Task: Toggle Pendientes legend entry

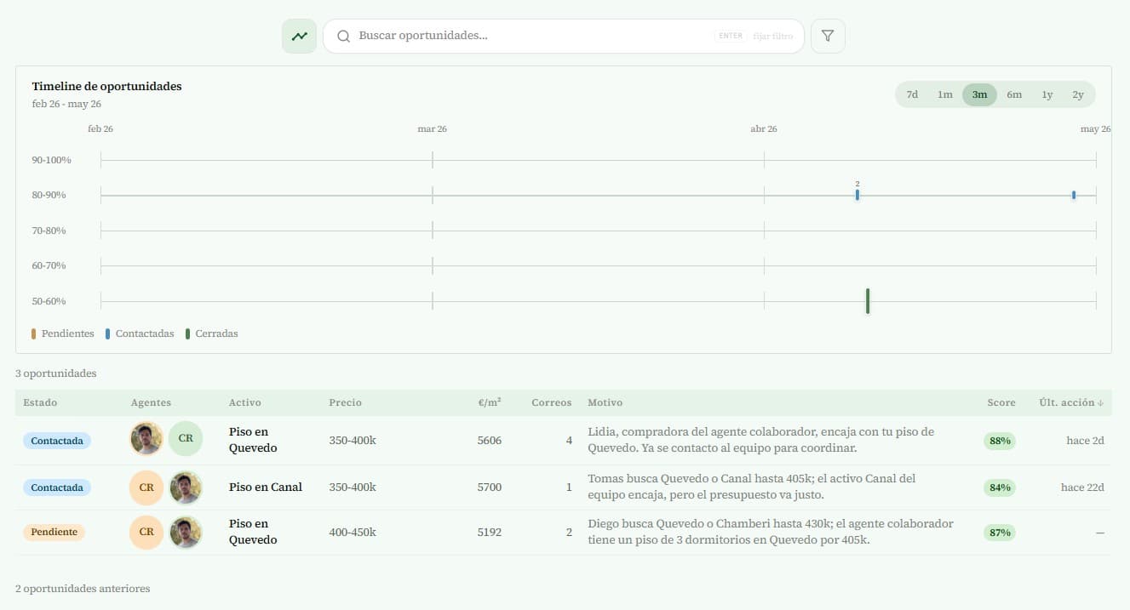Action: (63, 334)
